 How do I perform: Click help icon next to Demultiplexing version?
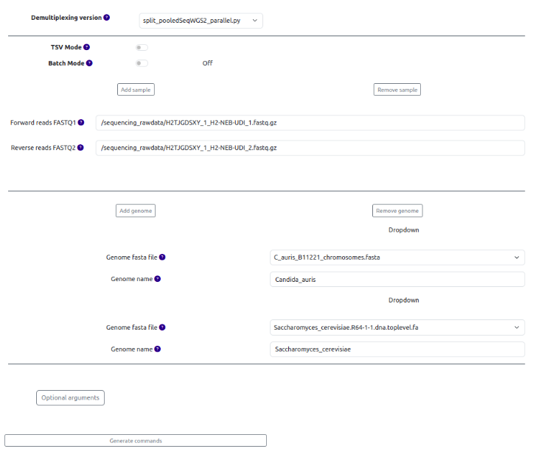click(x=107, y=18)
